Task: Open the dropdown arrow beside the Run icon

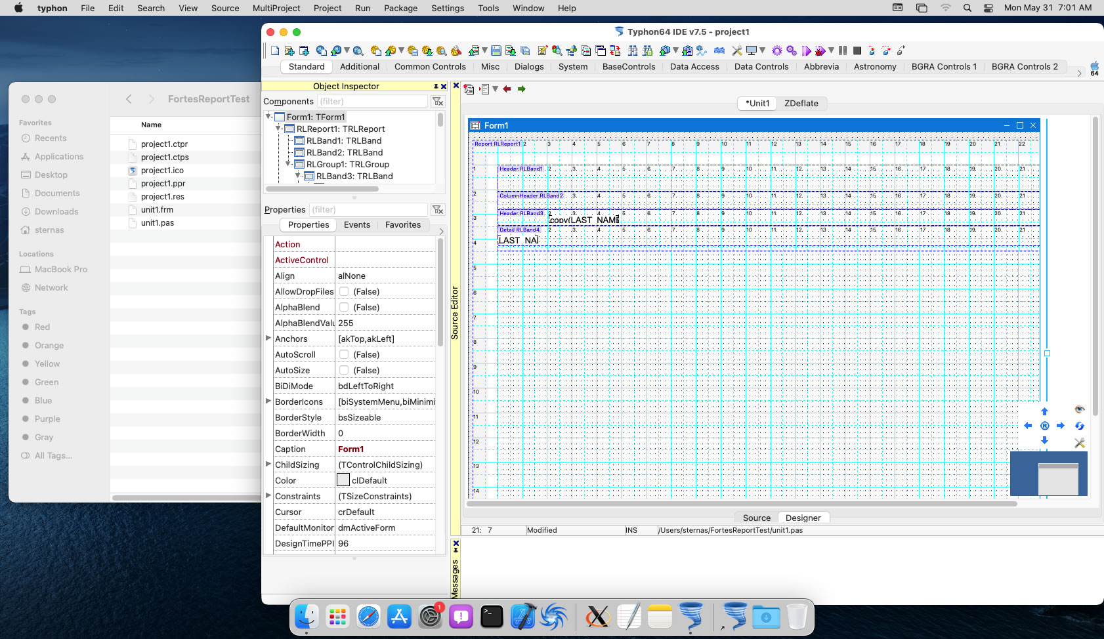Action: (x=831, y=51)
